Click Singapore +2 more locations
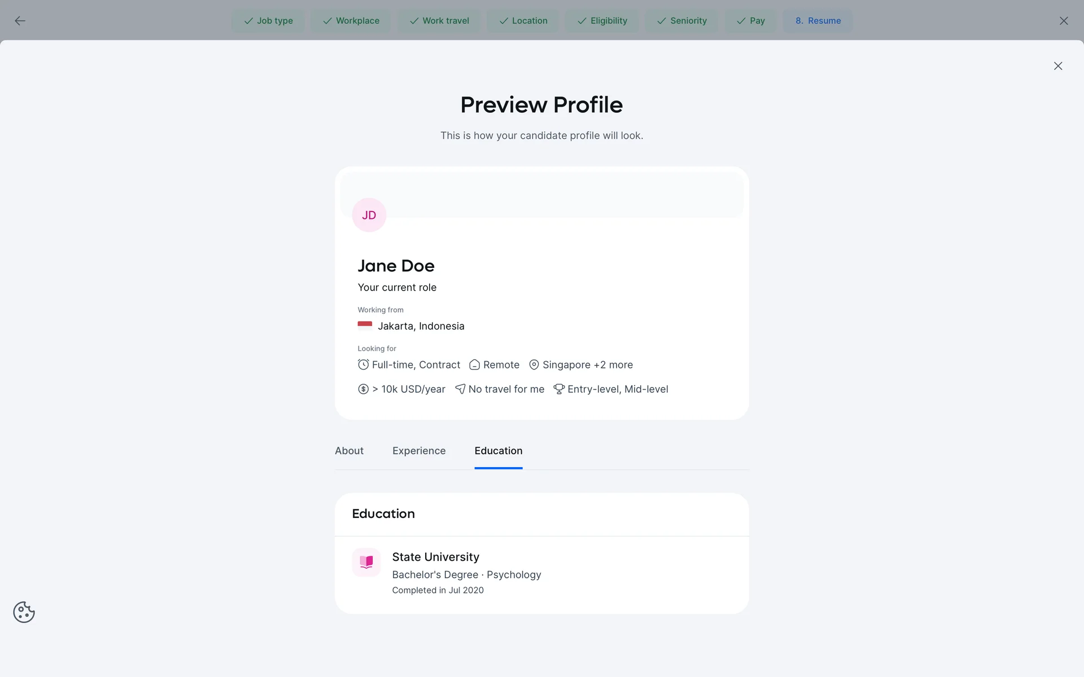 pos(587,365)
